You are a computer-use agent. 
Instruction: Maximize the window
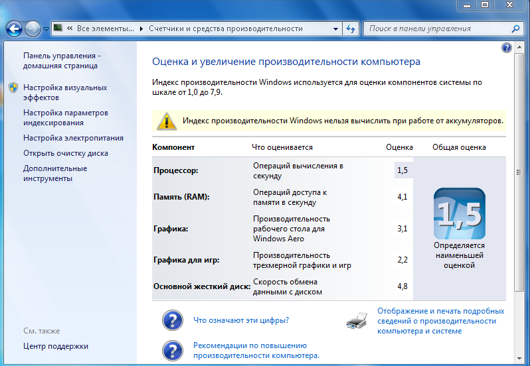pos(485,5)
